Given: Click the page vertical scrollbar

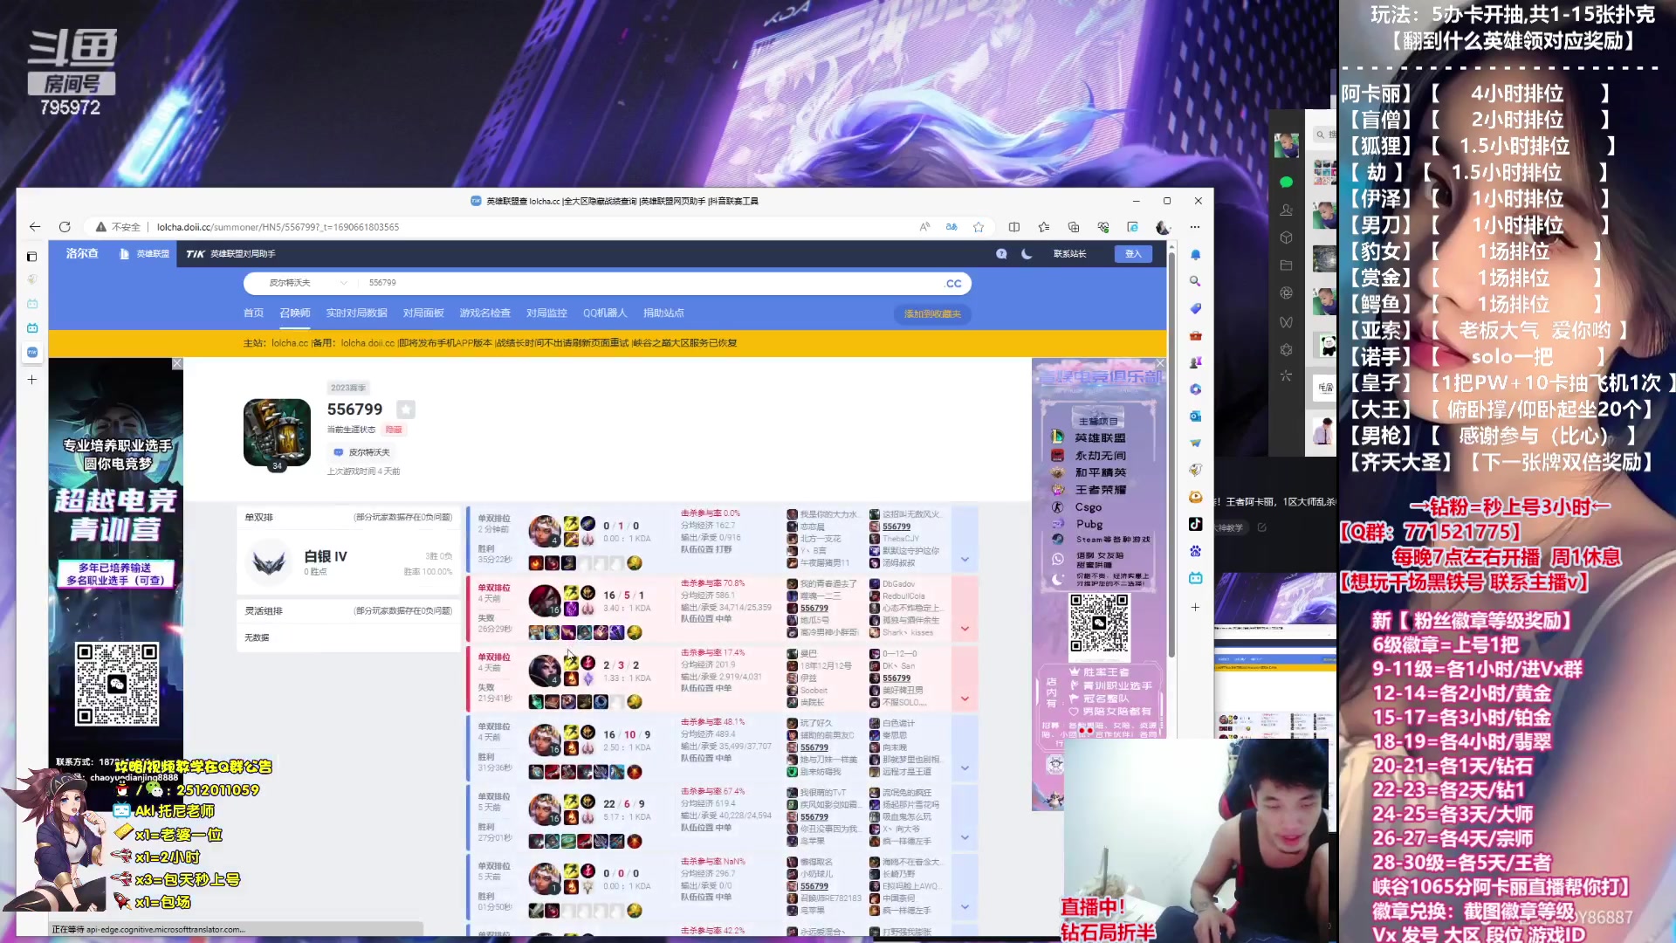Looking at the screenshot, I should (x=1171, y=454).
